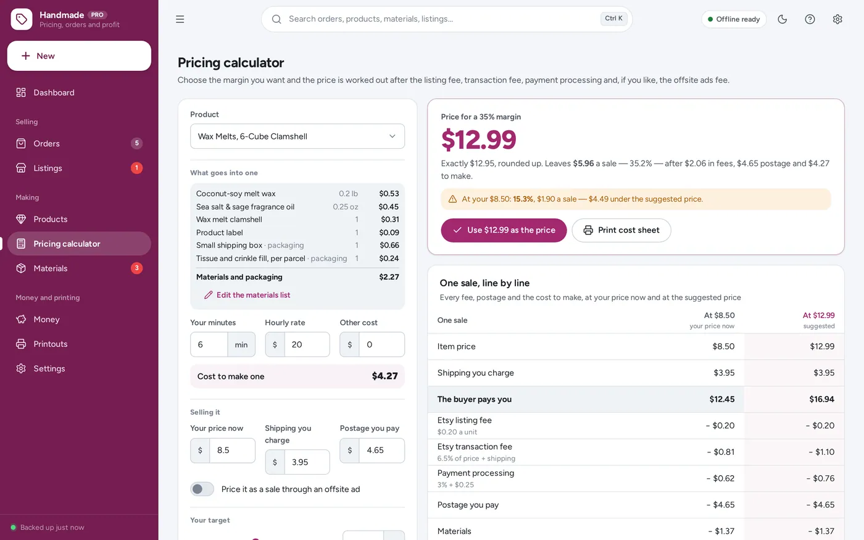Open the Product dropdown Wax Melts
The height and width of the screenshot is (540, 864).
(297, 136)
